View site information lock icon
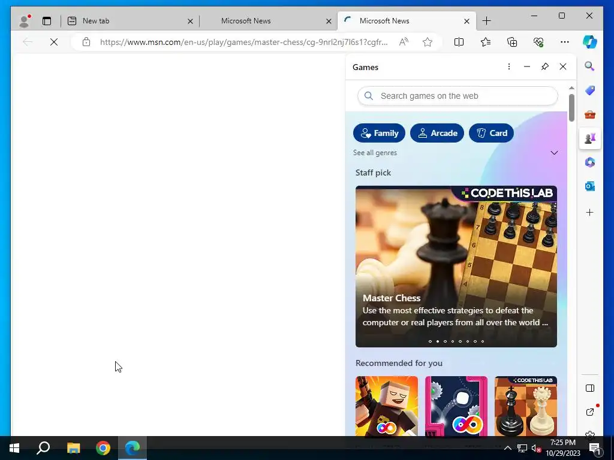Screen dimensions: 614x460 click(x=86, y=42)
